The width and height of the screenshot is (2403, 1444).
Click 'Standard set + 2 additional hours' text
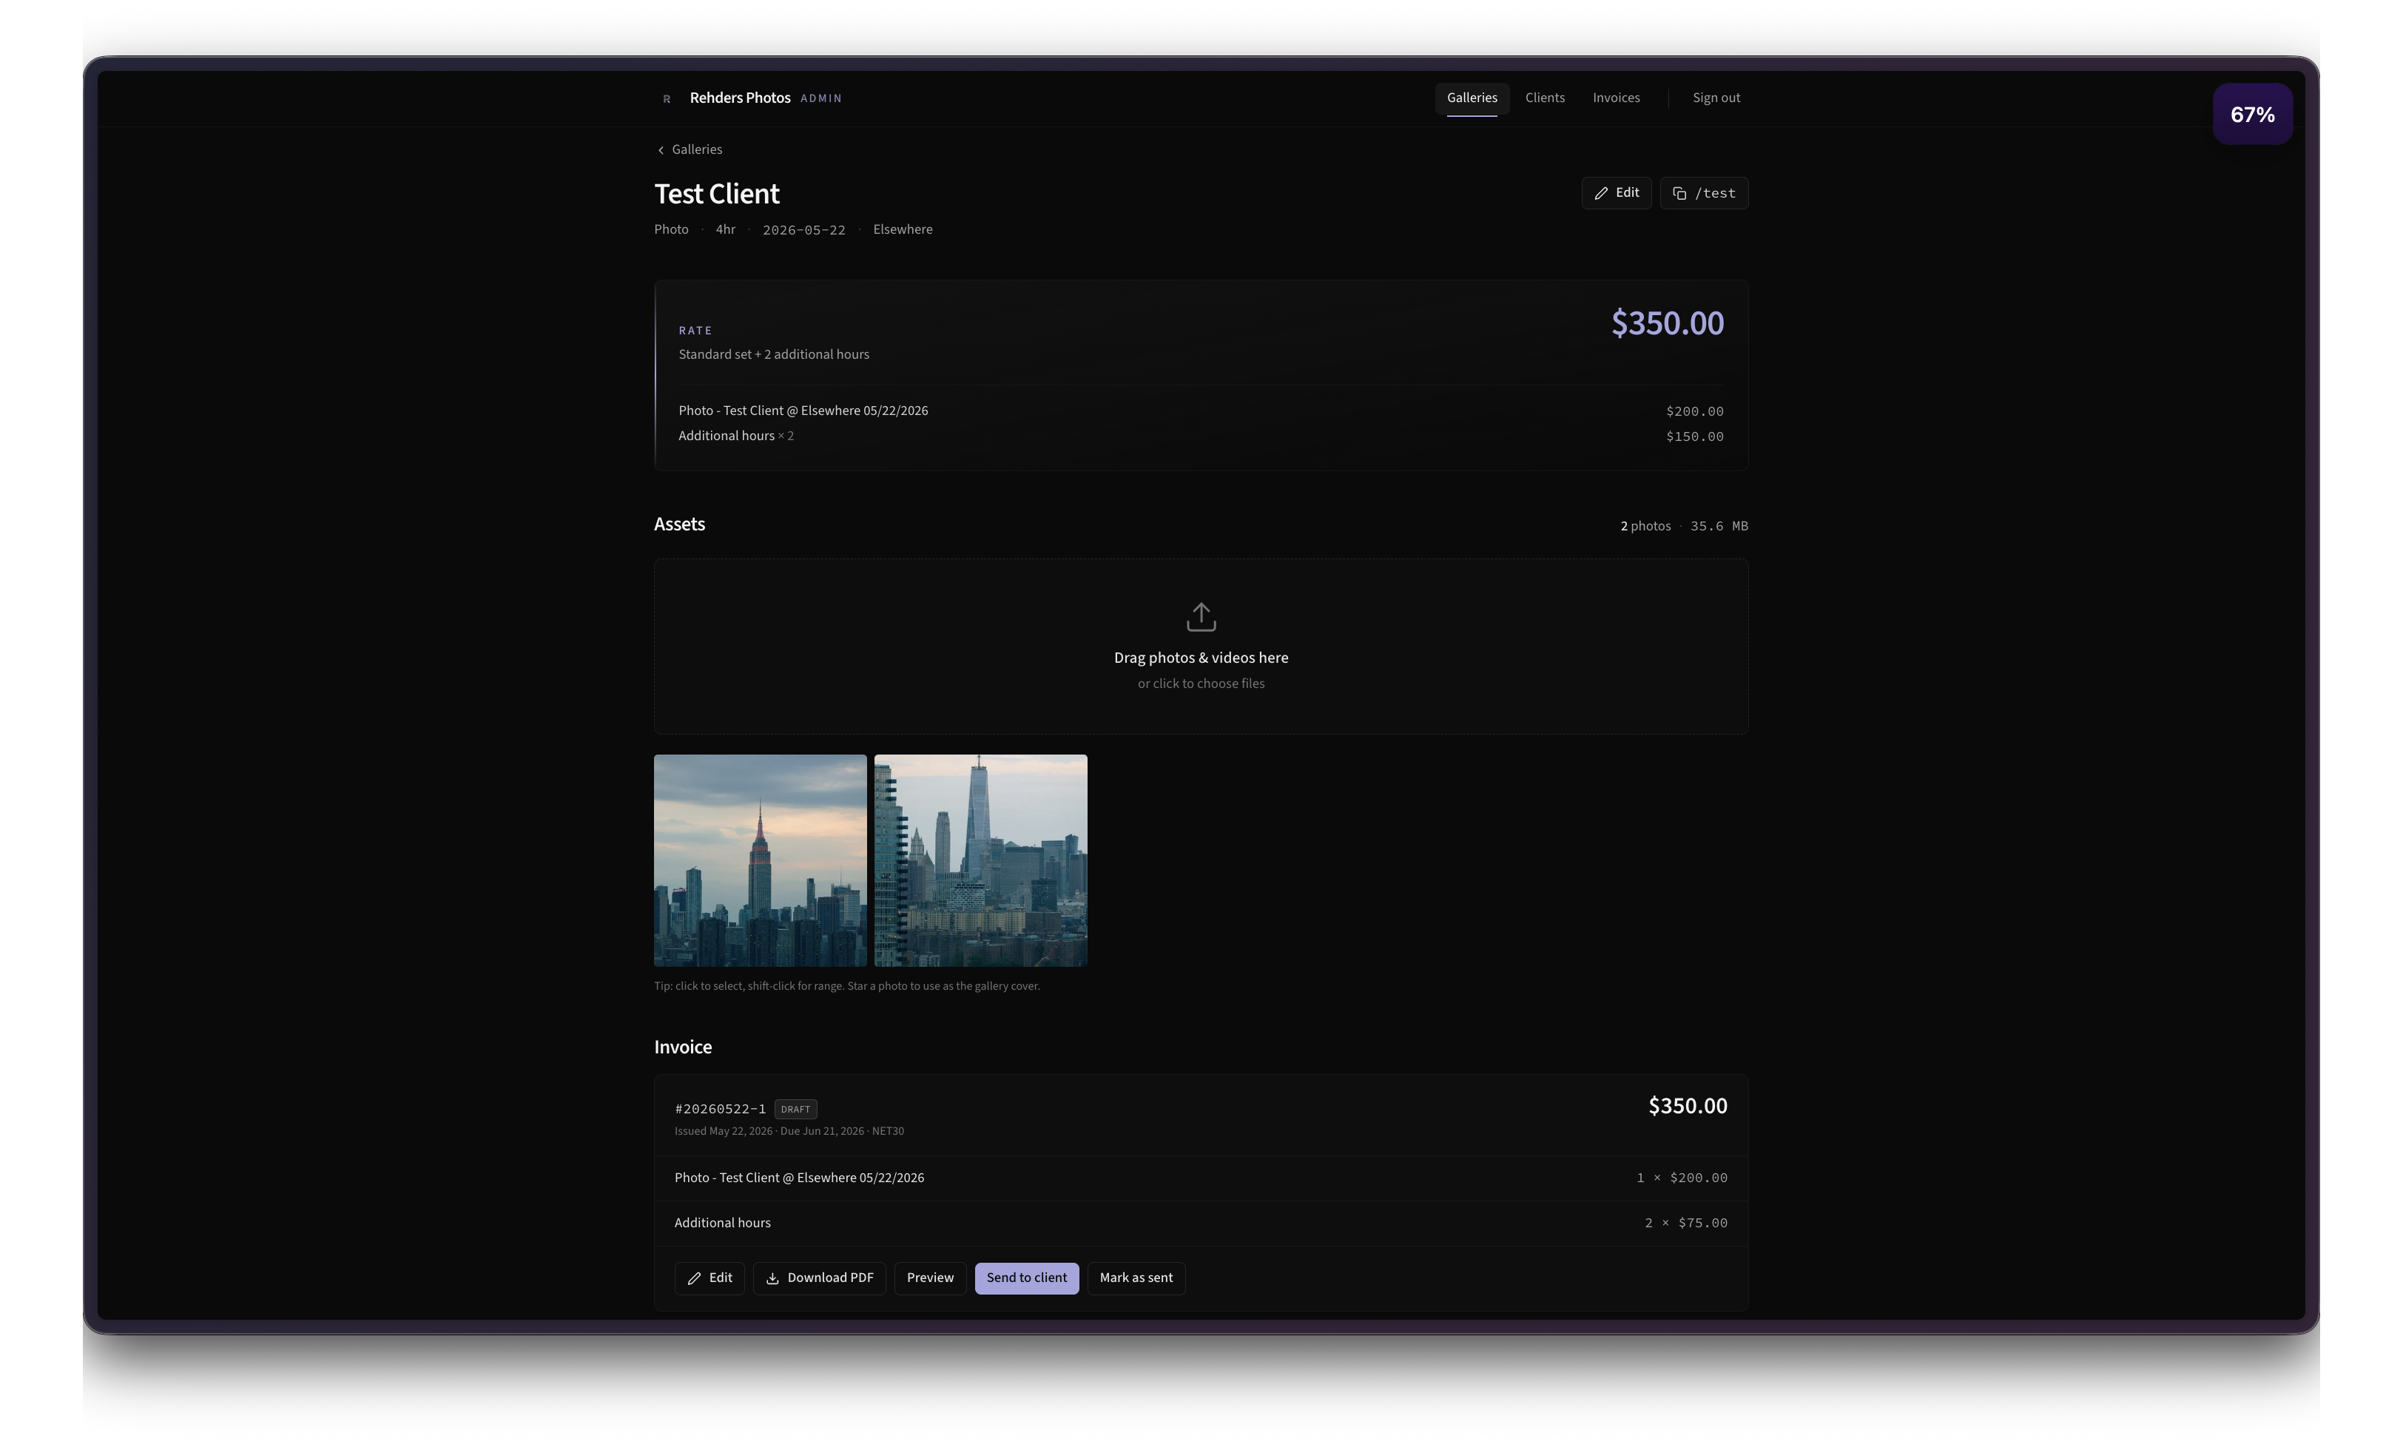pos(773,354)
